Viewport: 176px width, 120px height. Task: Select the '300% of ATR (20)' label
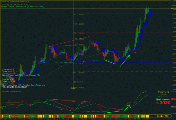click(7, 5)
